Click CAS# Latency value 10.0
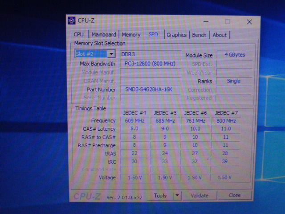This screenshot has height=214, width=285. [x=195, y=129]
